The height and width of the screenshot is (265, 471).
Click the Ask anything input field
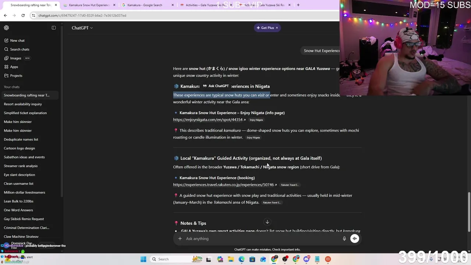[262, 239]
